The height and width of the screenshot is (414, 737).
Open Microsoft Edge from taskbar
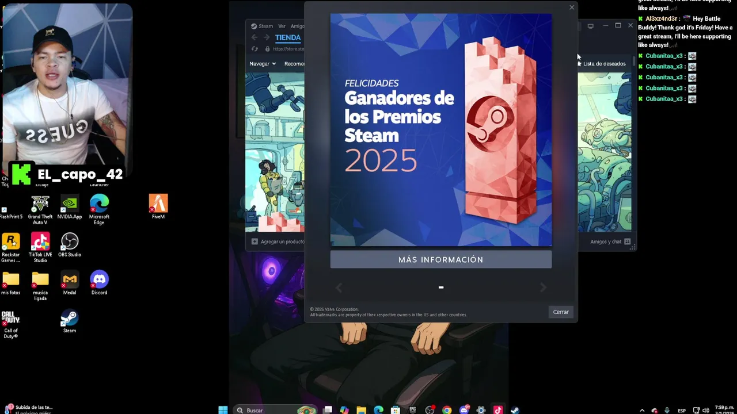point(378,410)
